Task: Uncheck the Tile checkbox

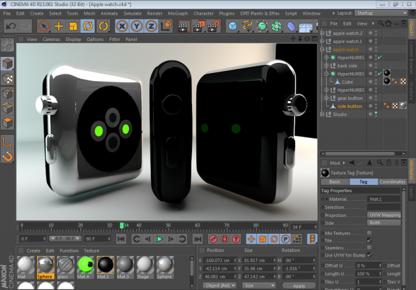Action: coord(369,240)
